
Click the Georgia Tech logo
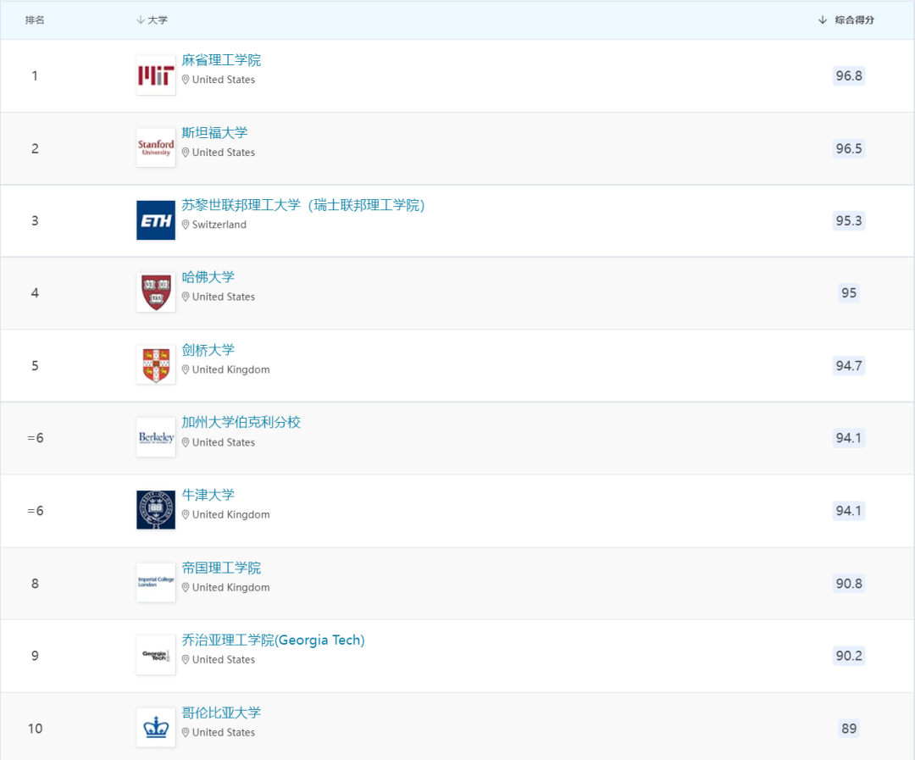[156, 655]
